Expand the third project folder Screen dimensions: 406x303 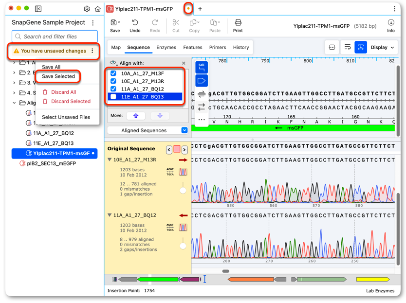pyautogui.click(x=14, y=83)
